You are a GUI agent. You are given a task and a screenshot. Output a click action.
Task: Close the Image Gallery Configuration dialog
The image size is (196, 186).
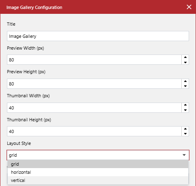click(189, 7)
